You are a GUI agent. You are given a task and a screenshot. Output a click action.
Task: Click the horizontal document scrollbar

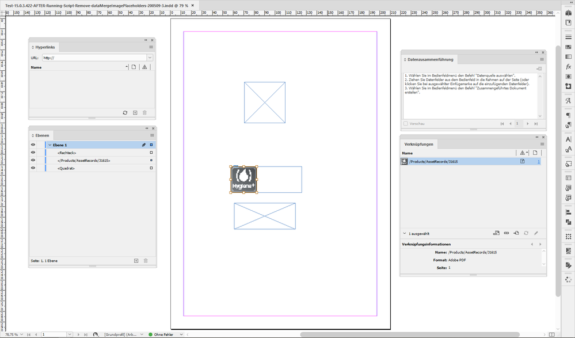point(410,335)
